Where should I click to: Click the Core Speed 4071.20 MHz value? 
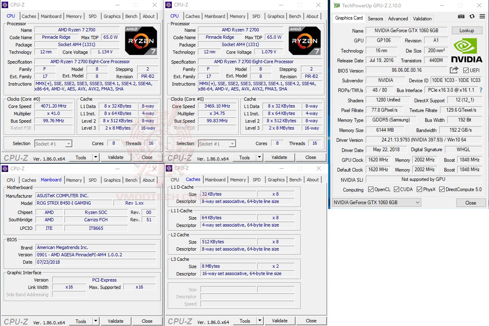pyautogui.click(x=53, y=106)
